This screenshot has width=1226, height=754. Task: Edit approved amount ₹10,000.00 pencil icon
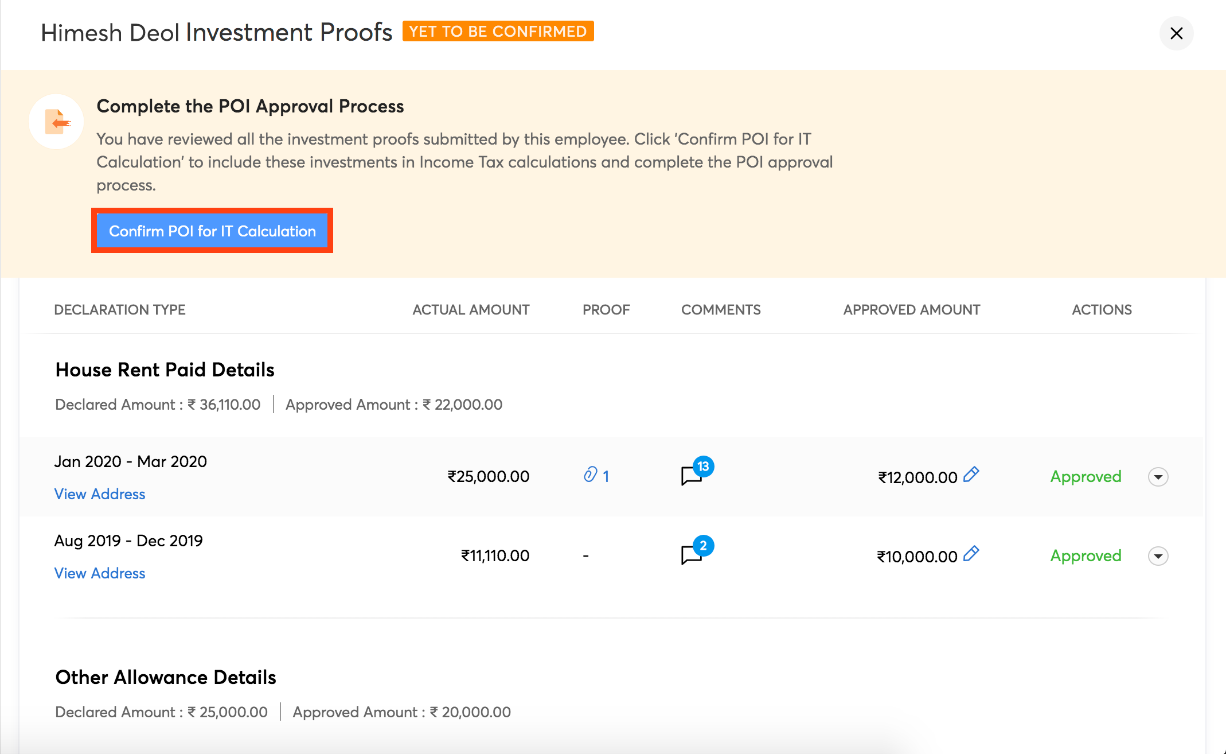click(x=971, y=554)
